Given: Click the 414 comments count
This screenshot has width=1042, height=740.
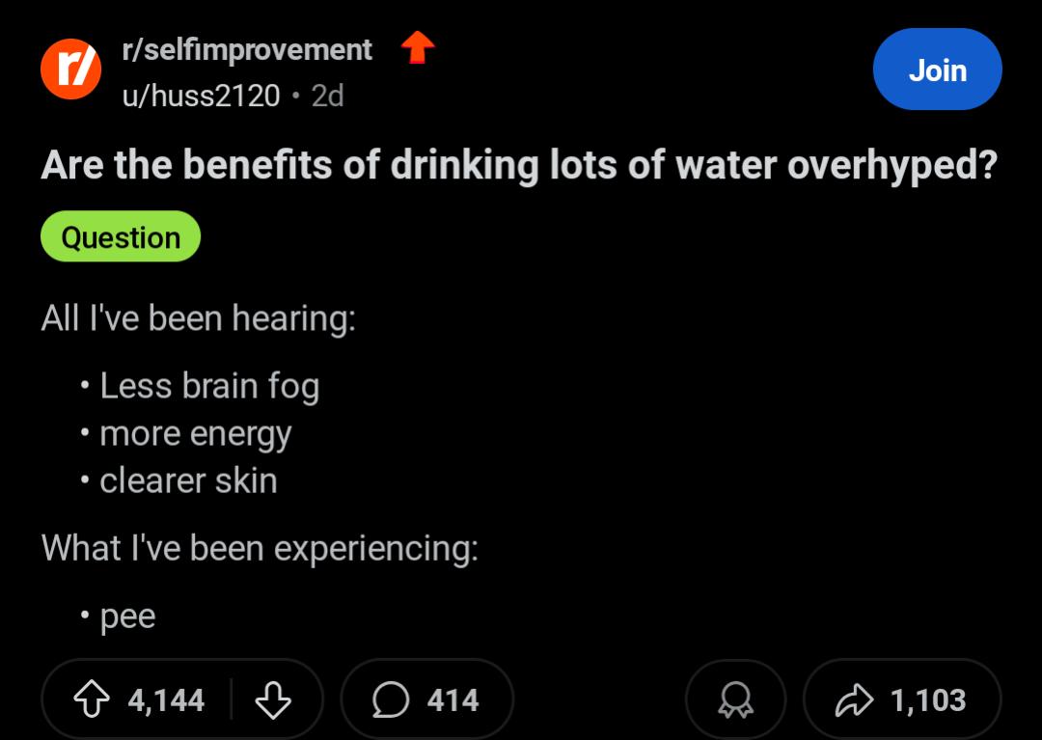Looking at the screenshot, I should 452,699.
